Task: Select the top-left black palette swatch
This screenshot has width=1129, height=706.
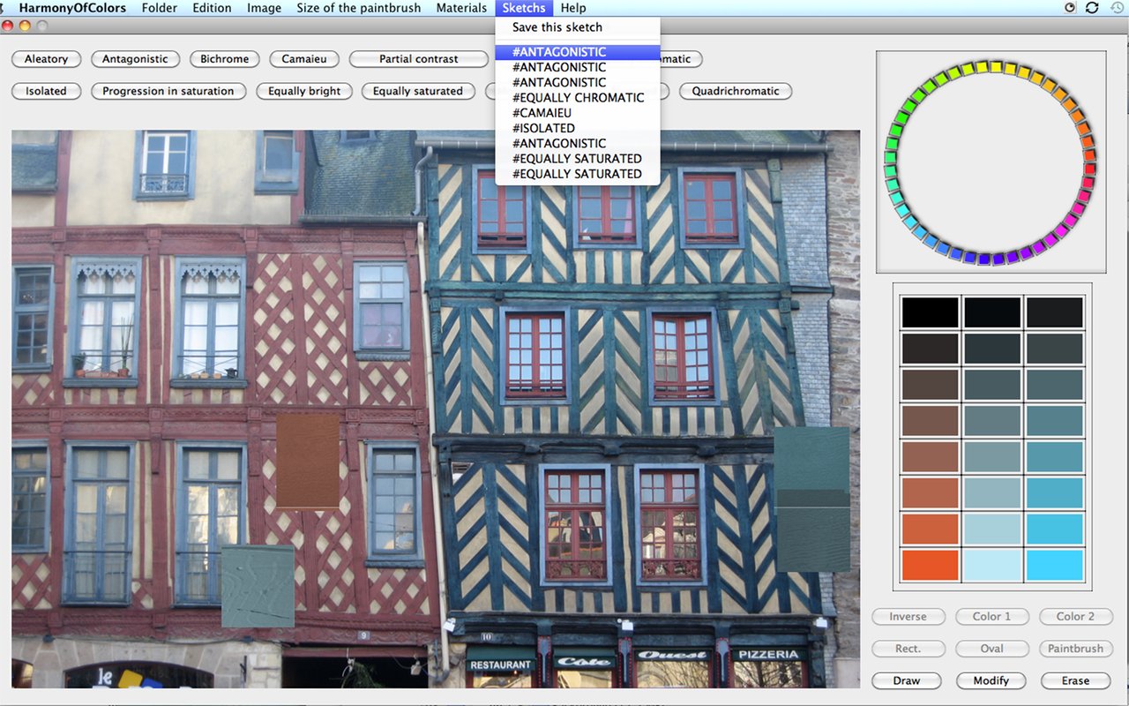Action: point(930,312)
